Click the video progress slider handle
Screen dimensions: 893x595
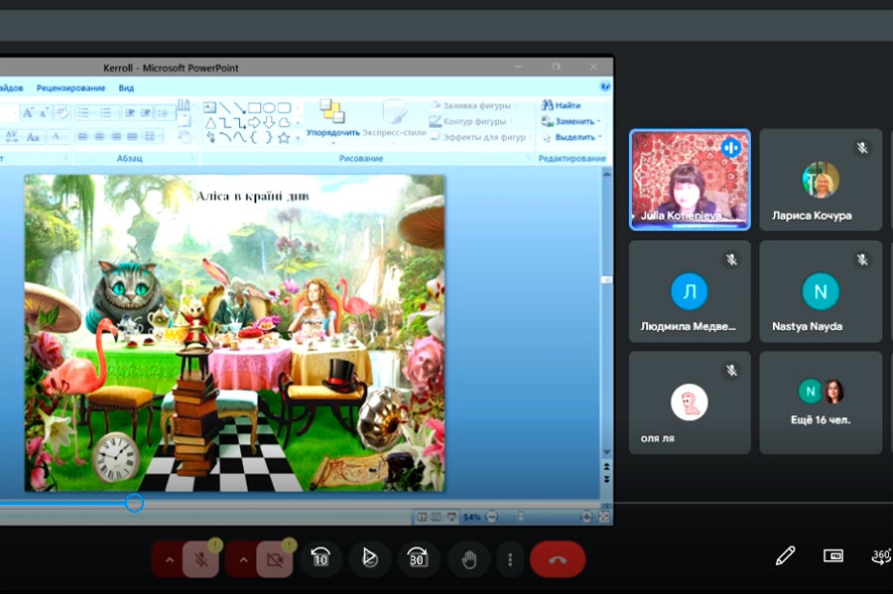tap(135, 503)
